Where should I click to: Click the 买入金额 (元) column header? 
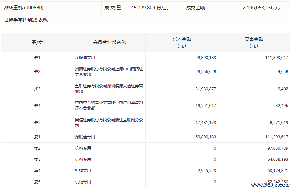(181, 42)
